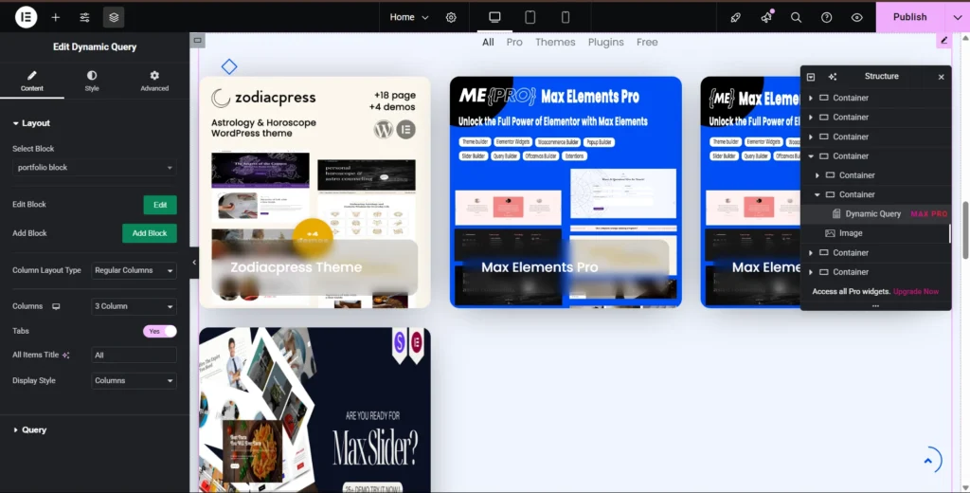The width and height of the screenshot is (970, 493).
Task: Click the green Edit block button
Action: pos(160,205)
